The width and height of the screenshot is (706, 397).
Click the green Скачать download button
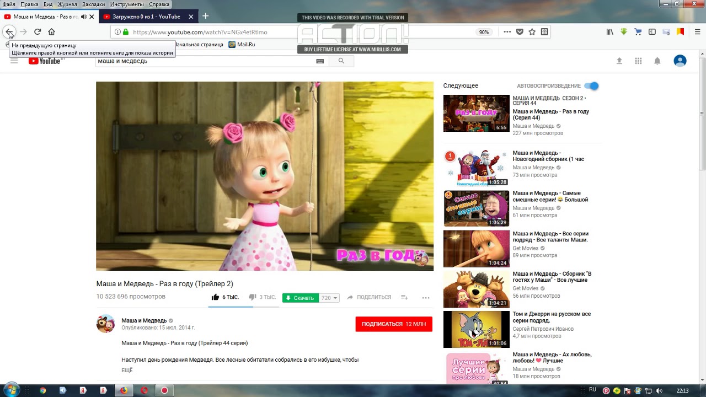(300, 298)
